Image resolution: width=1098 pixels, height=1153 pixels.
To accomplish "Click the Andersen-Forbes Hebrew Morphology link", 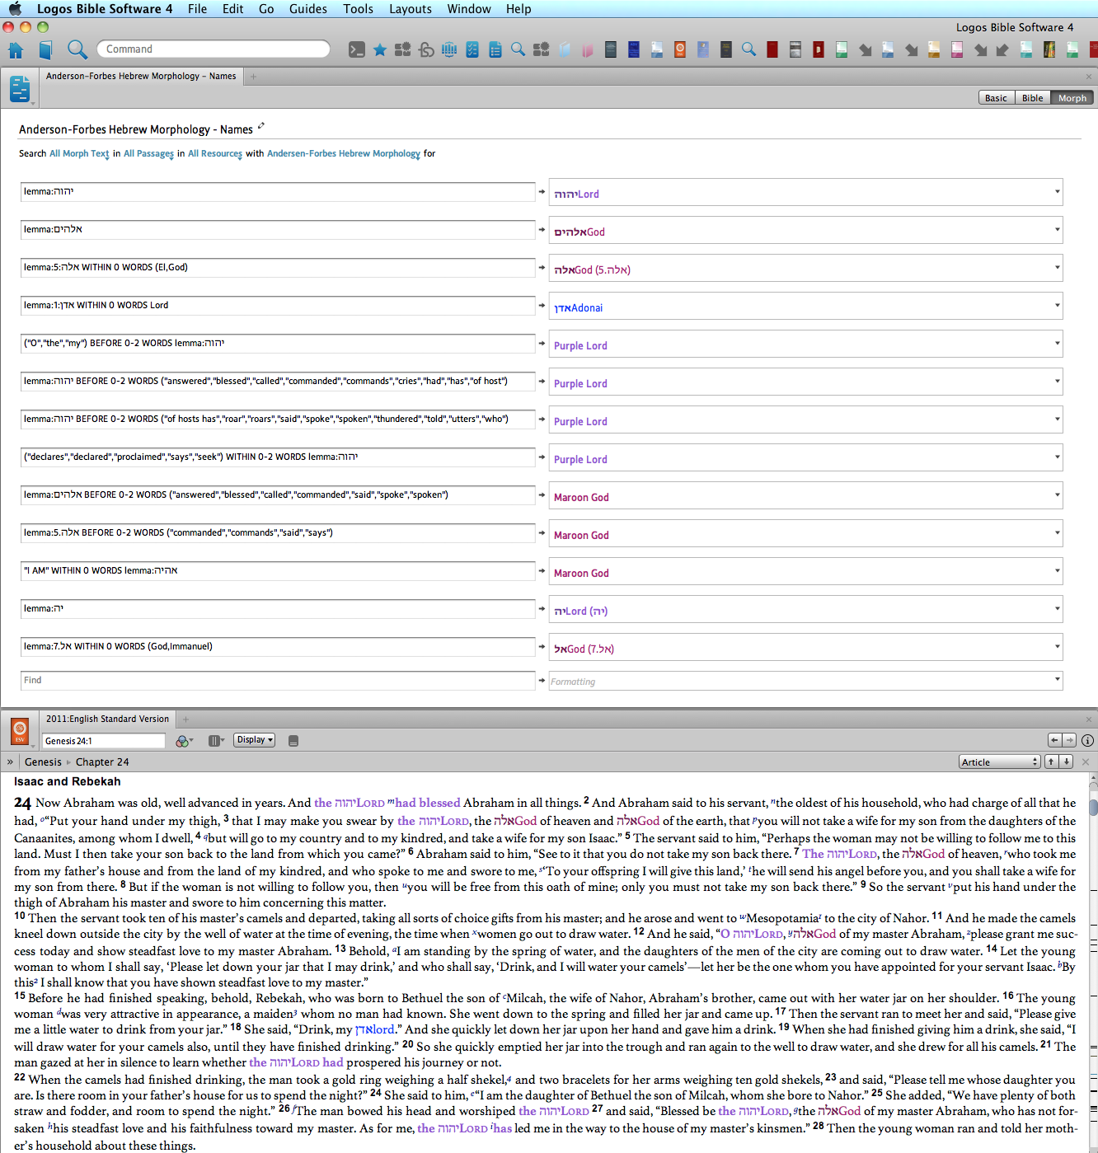I will (x=344, y=153).
